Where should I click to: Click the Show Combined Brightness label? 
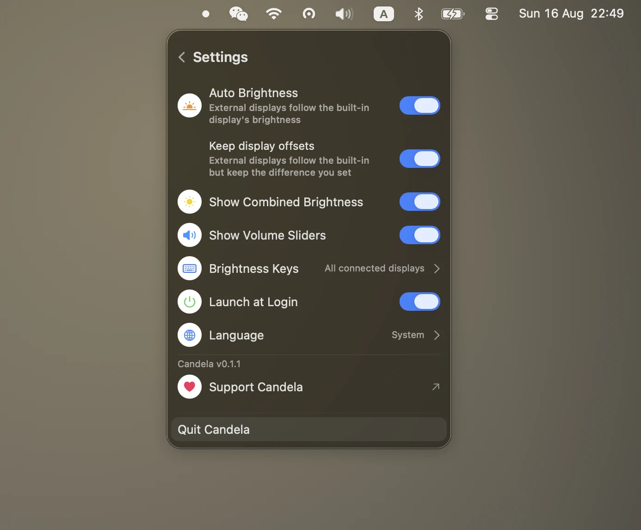(286, 202)
